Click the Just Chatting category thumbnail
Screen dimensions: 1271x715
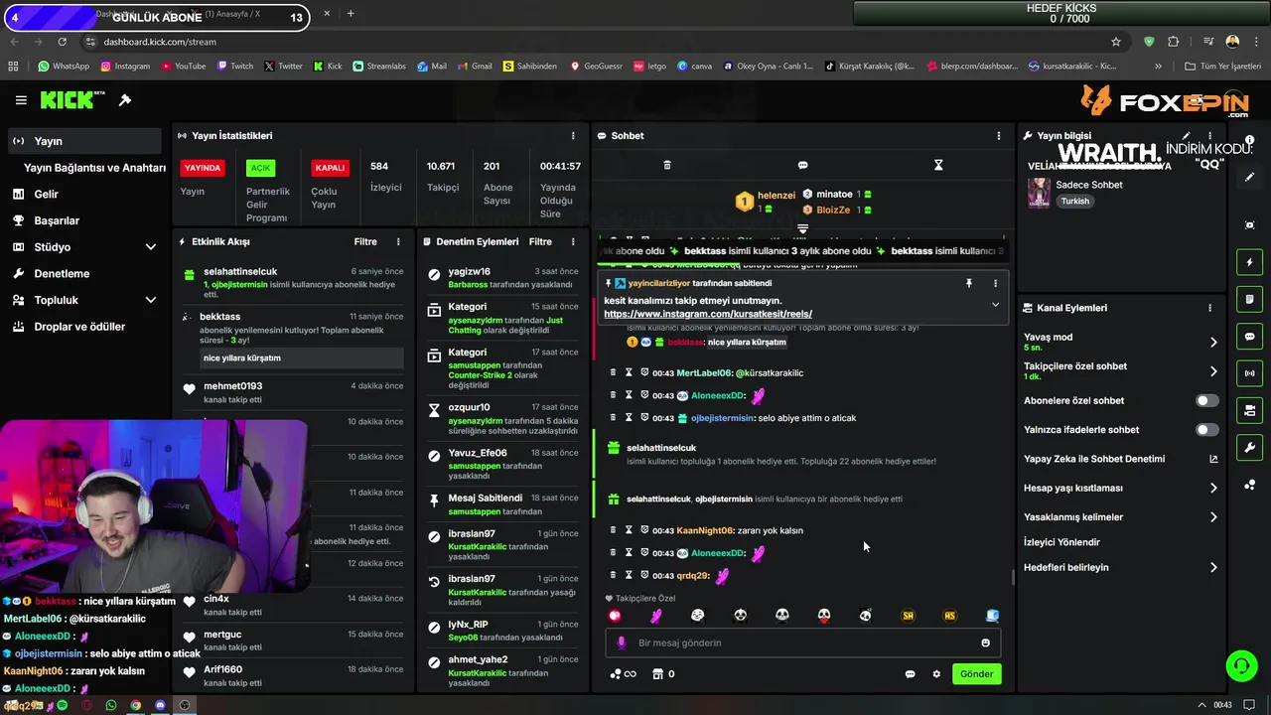click(1039, 193)
